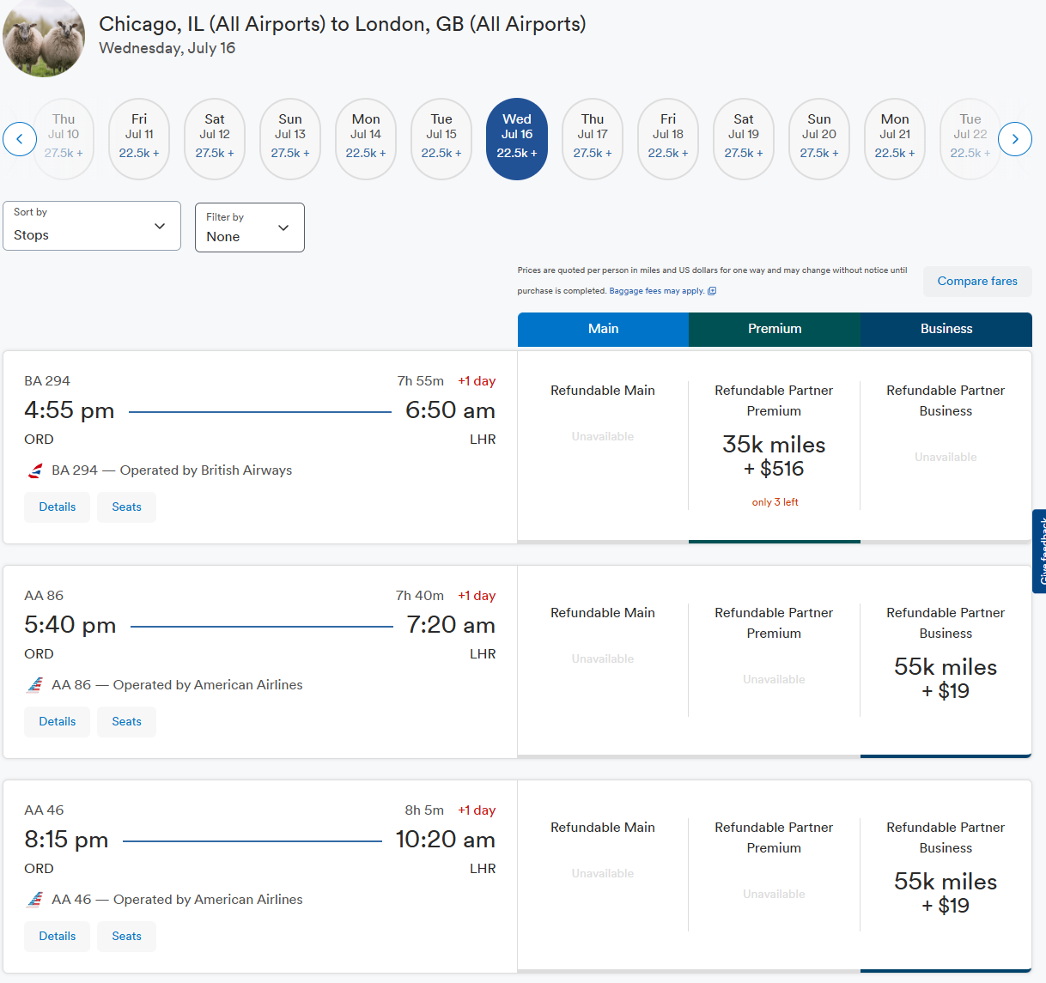
Task: Choose Sun Jul 20 date
Action: pyautogui.click(x=819, y=139)
